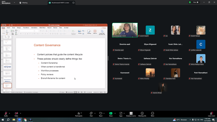Select the zoom baa04 participant avatar

150,30
